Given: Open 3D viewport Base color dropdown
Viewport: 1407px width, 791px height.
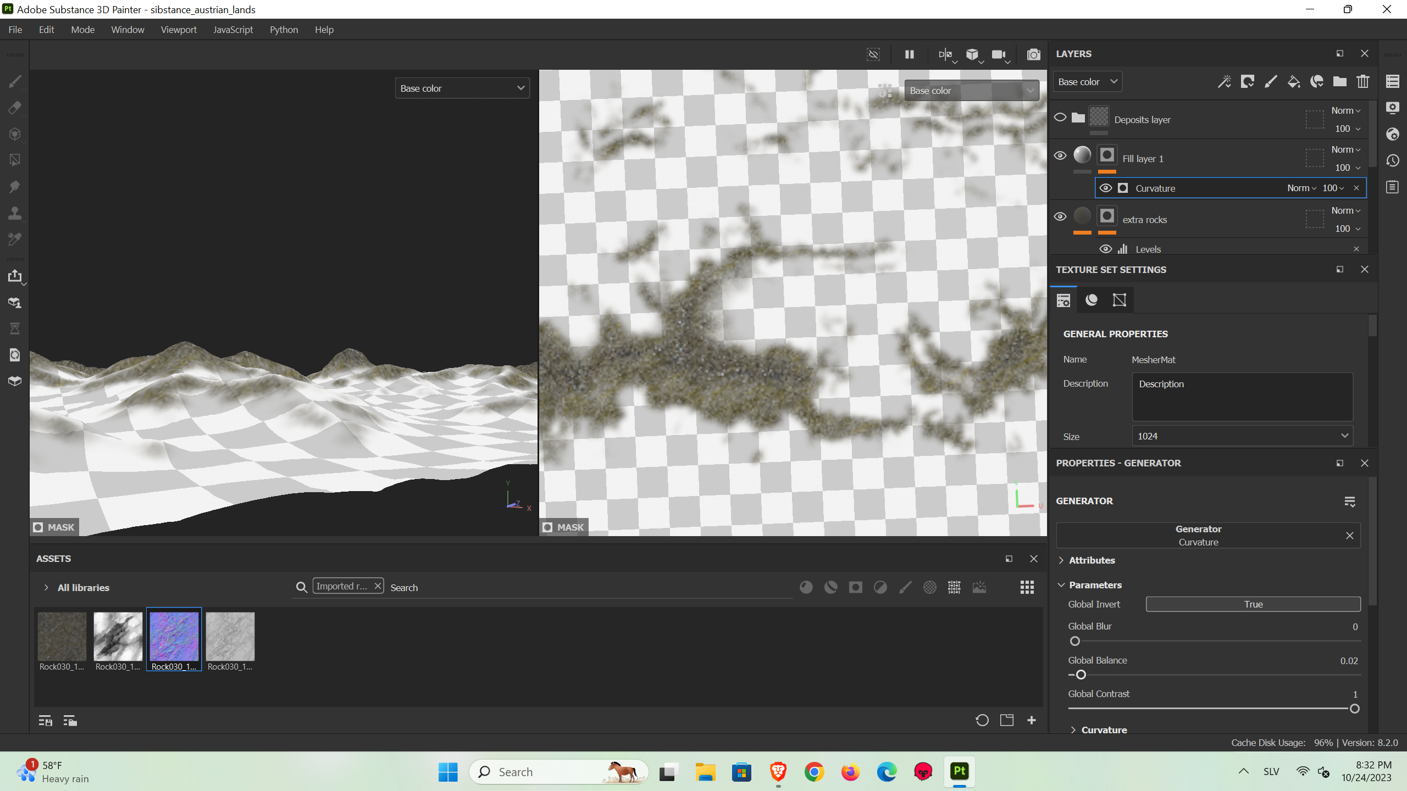Looking at the screenshot, I should point(462,88).
